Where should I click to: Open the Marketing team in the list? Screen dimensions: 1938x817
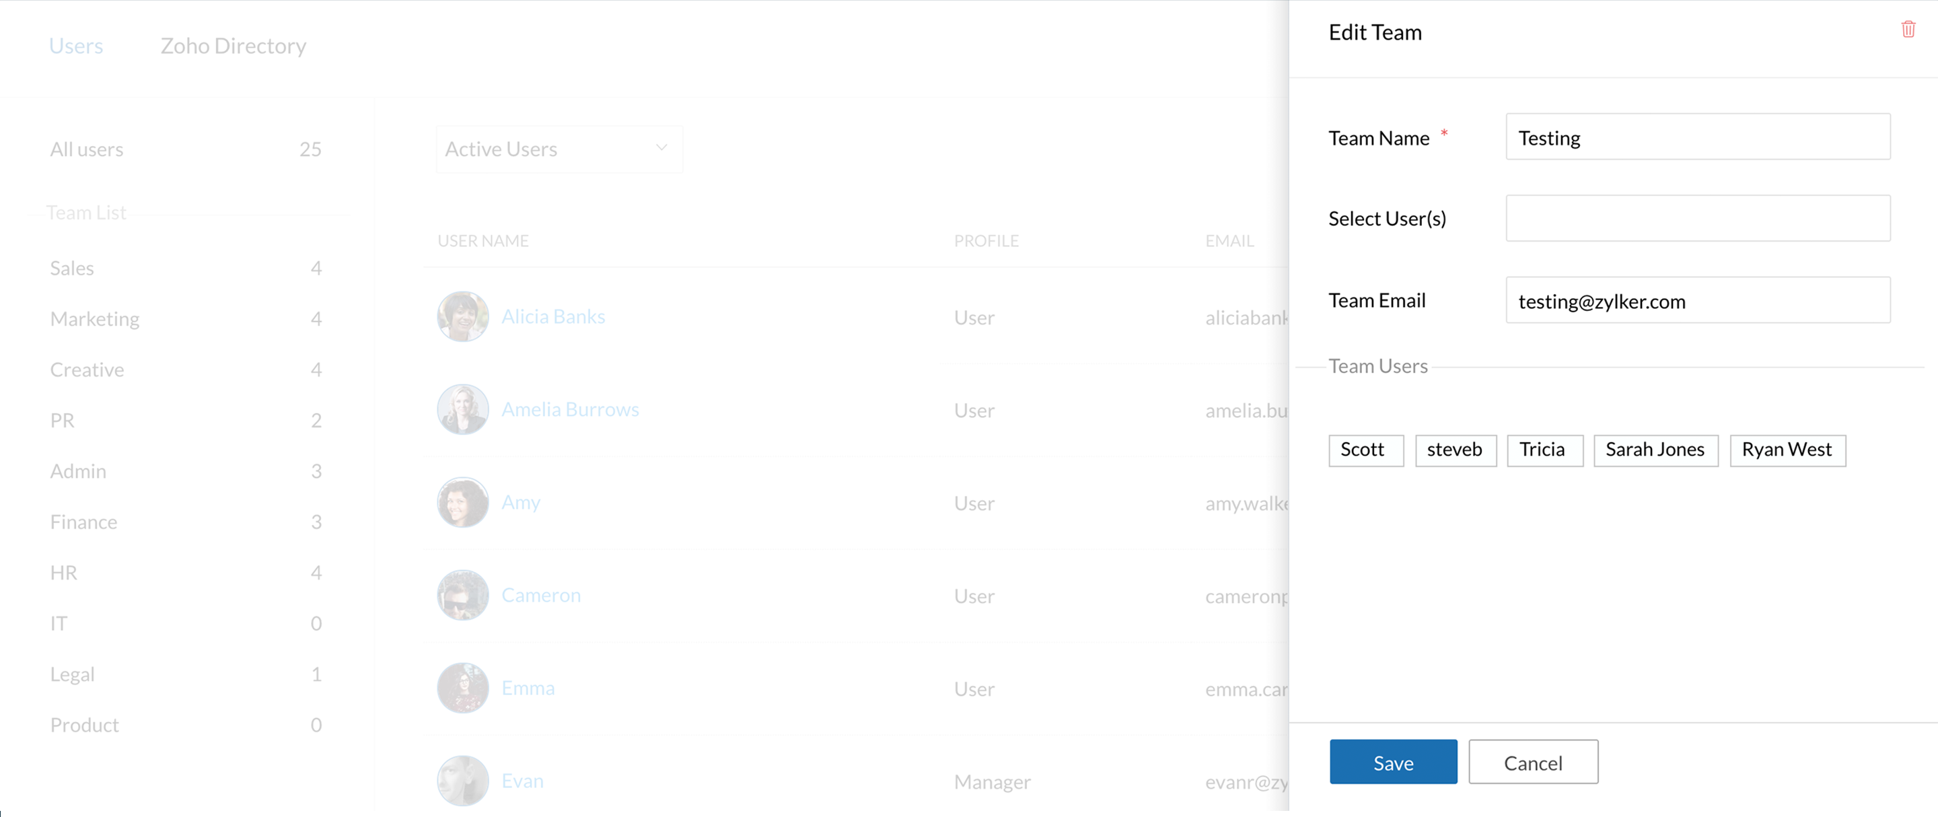[95, 319]
